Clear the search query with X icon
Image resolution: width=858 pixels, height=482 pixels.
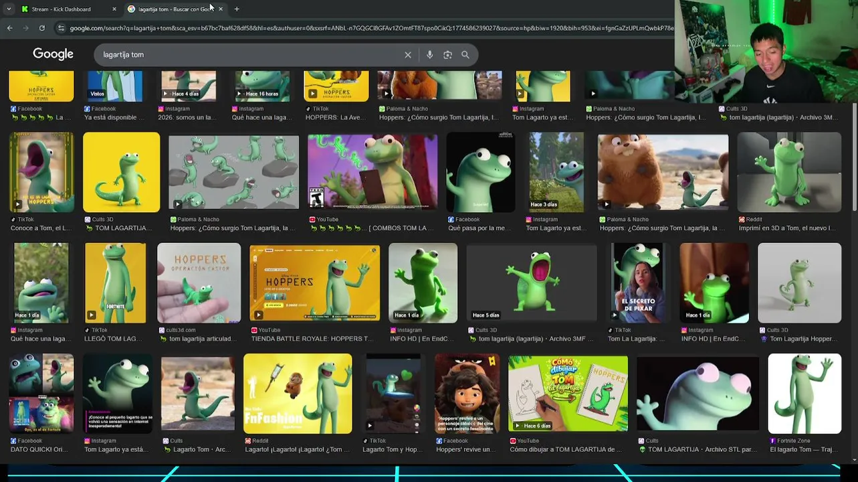408,55
